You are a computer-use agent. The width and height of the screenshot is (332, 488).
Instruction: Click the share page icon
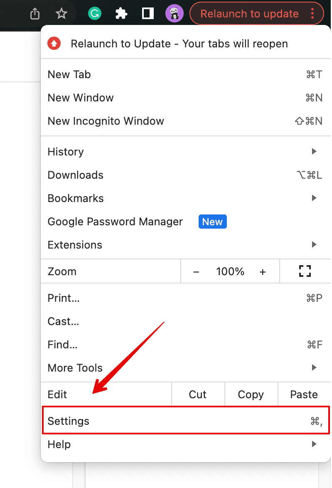point(35,14)
